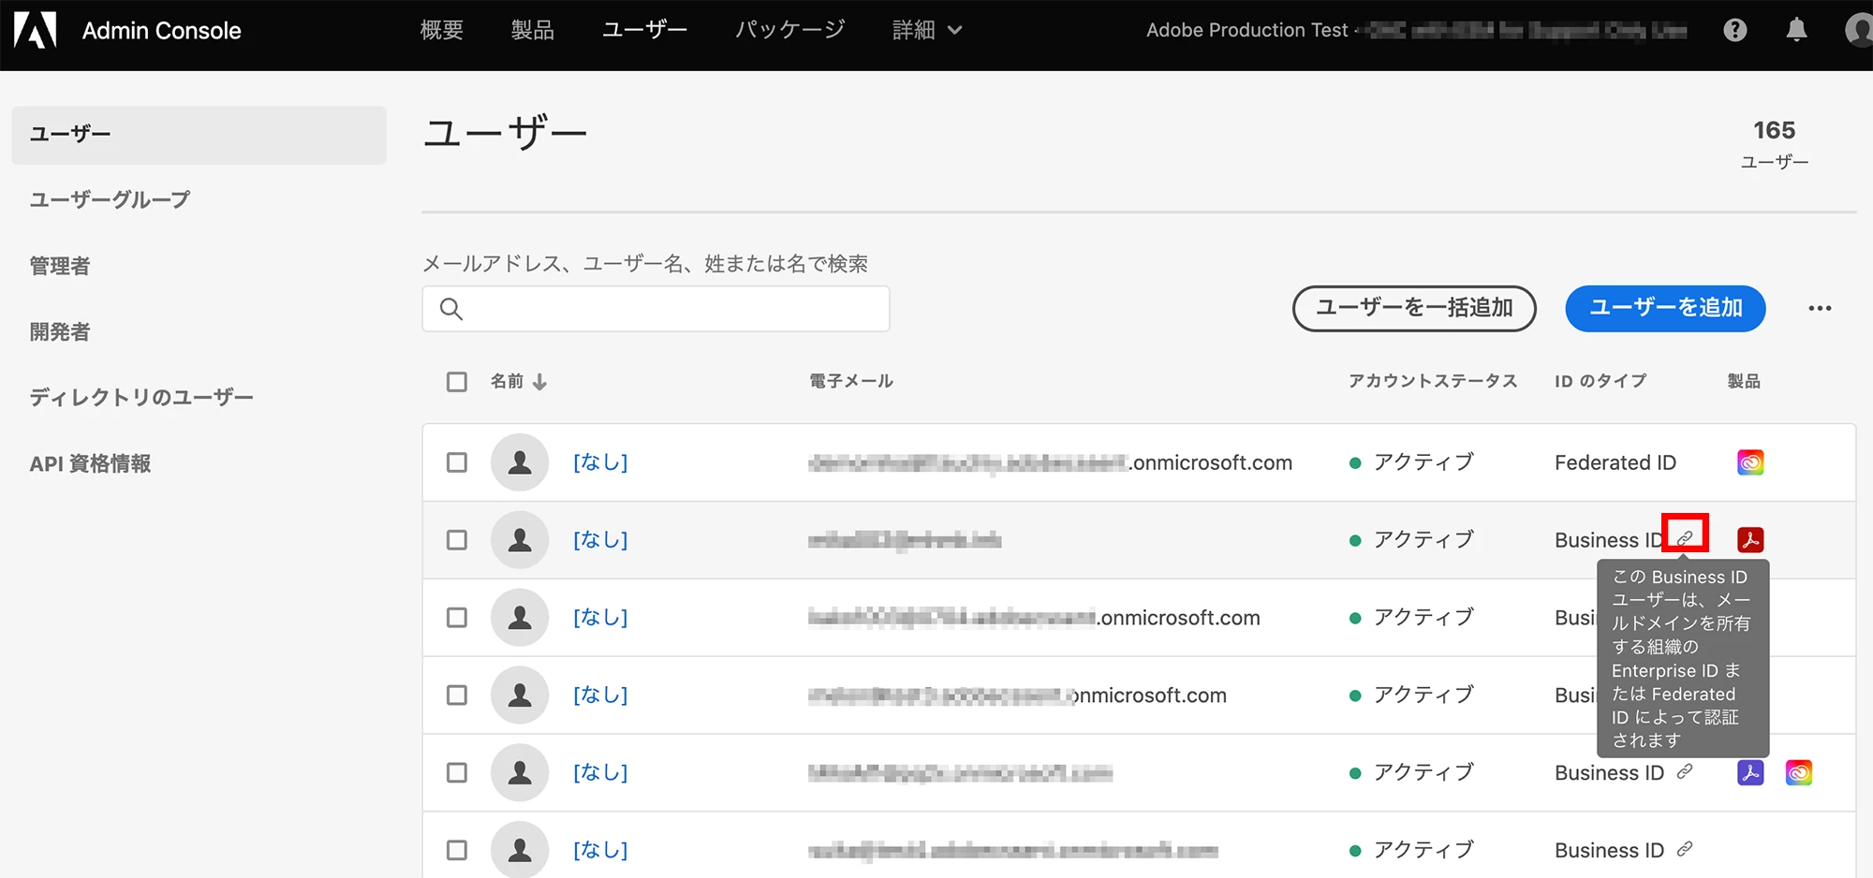Open [なし] link in fourth row

(x=600, y=695)
